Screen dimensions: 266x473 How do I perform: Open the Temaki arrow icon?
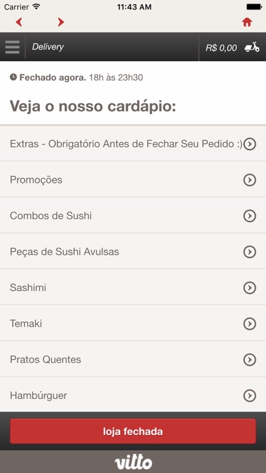coord(250,323)
